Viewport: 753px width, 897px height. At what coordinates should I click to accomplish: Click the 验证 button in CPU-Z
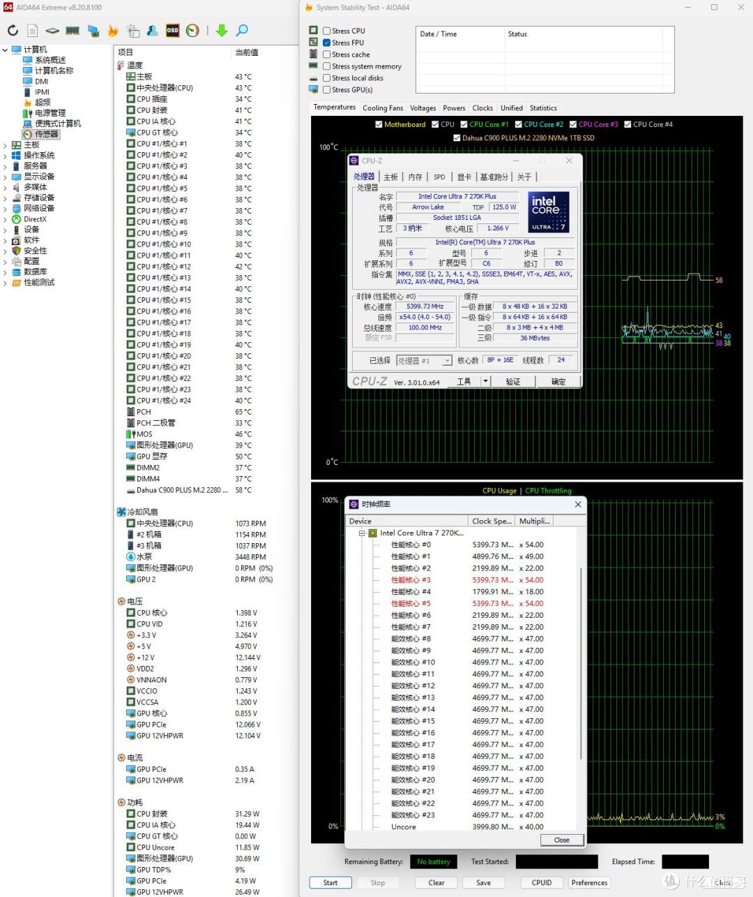(x=513, y=382)
